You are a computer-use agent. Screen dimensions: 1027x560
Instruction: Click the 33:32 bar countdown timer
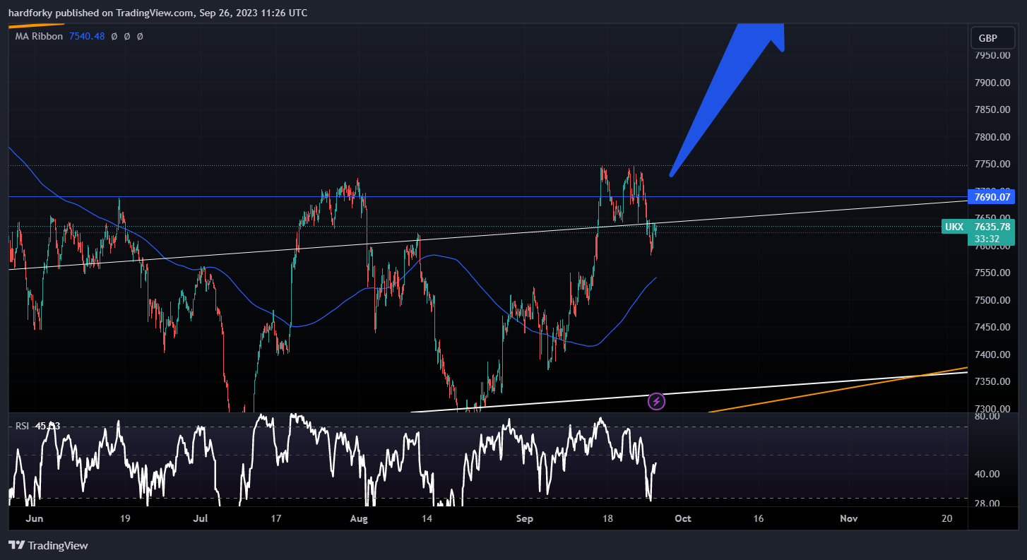click(987, 239)
